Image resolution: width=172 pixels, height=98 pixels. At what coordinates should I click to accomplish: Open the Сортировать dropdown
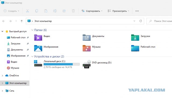pos(92,11)
